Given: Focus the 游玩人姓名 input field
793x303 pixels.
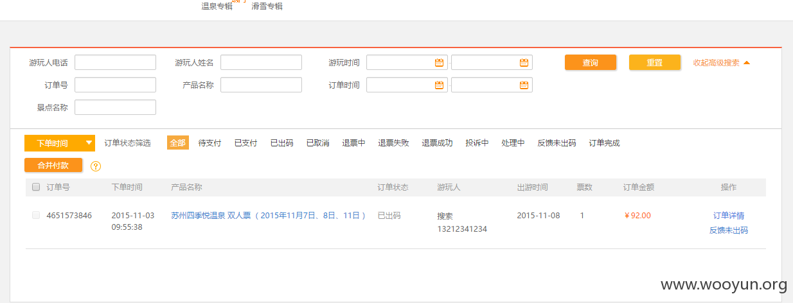Looking at the screenshot, I should tap(261, 62).
